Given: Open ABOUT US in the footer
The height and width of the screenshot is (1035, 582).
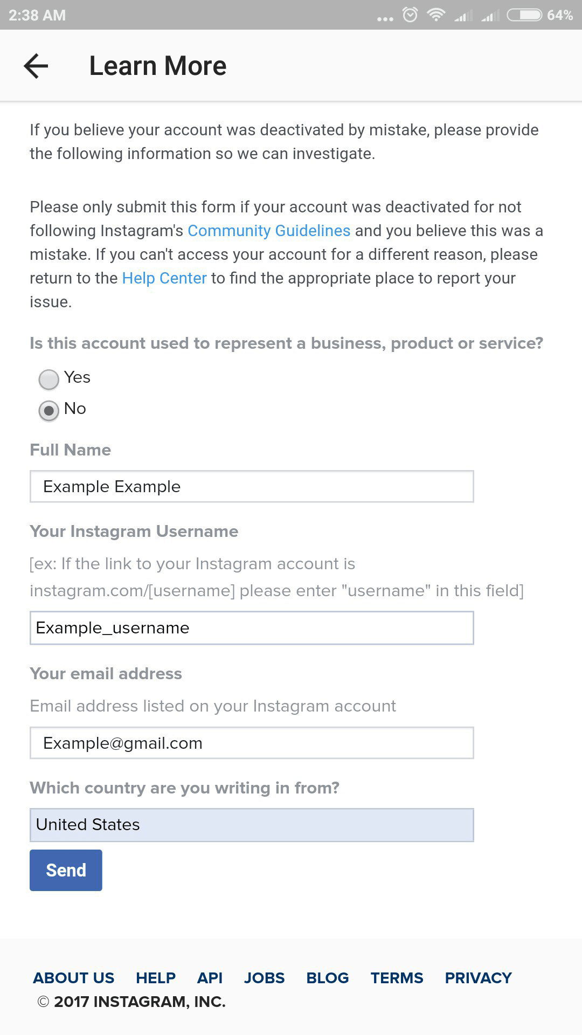Looking at the screenshot, I should pos(74,978).
